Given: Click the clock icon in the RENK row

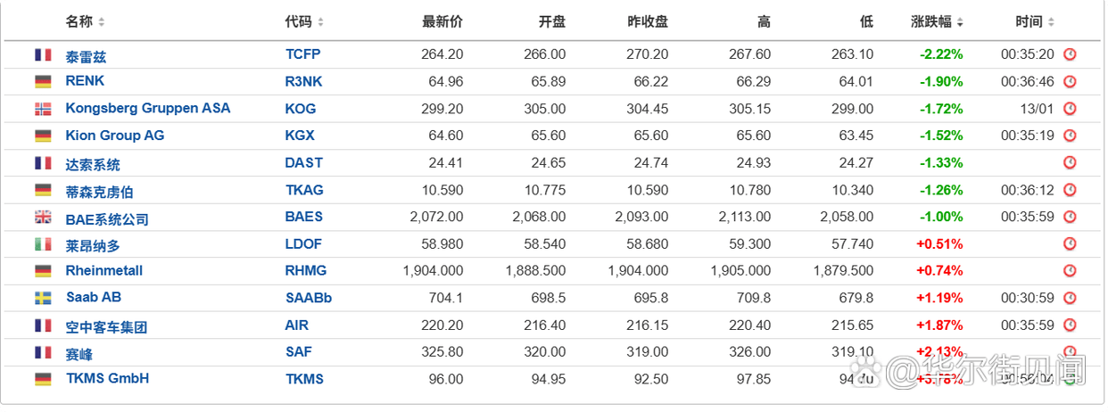Looking at the screenshot, I should coord(1070,81).
